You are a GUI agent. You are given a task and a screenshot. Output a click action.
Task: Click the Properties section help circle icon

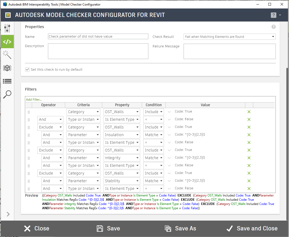coord(274,27)
